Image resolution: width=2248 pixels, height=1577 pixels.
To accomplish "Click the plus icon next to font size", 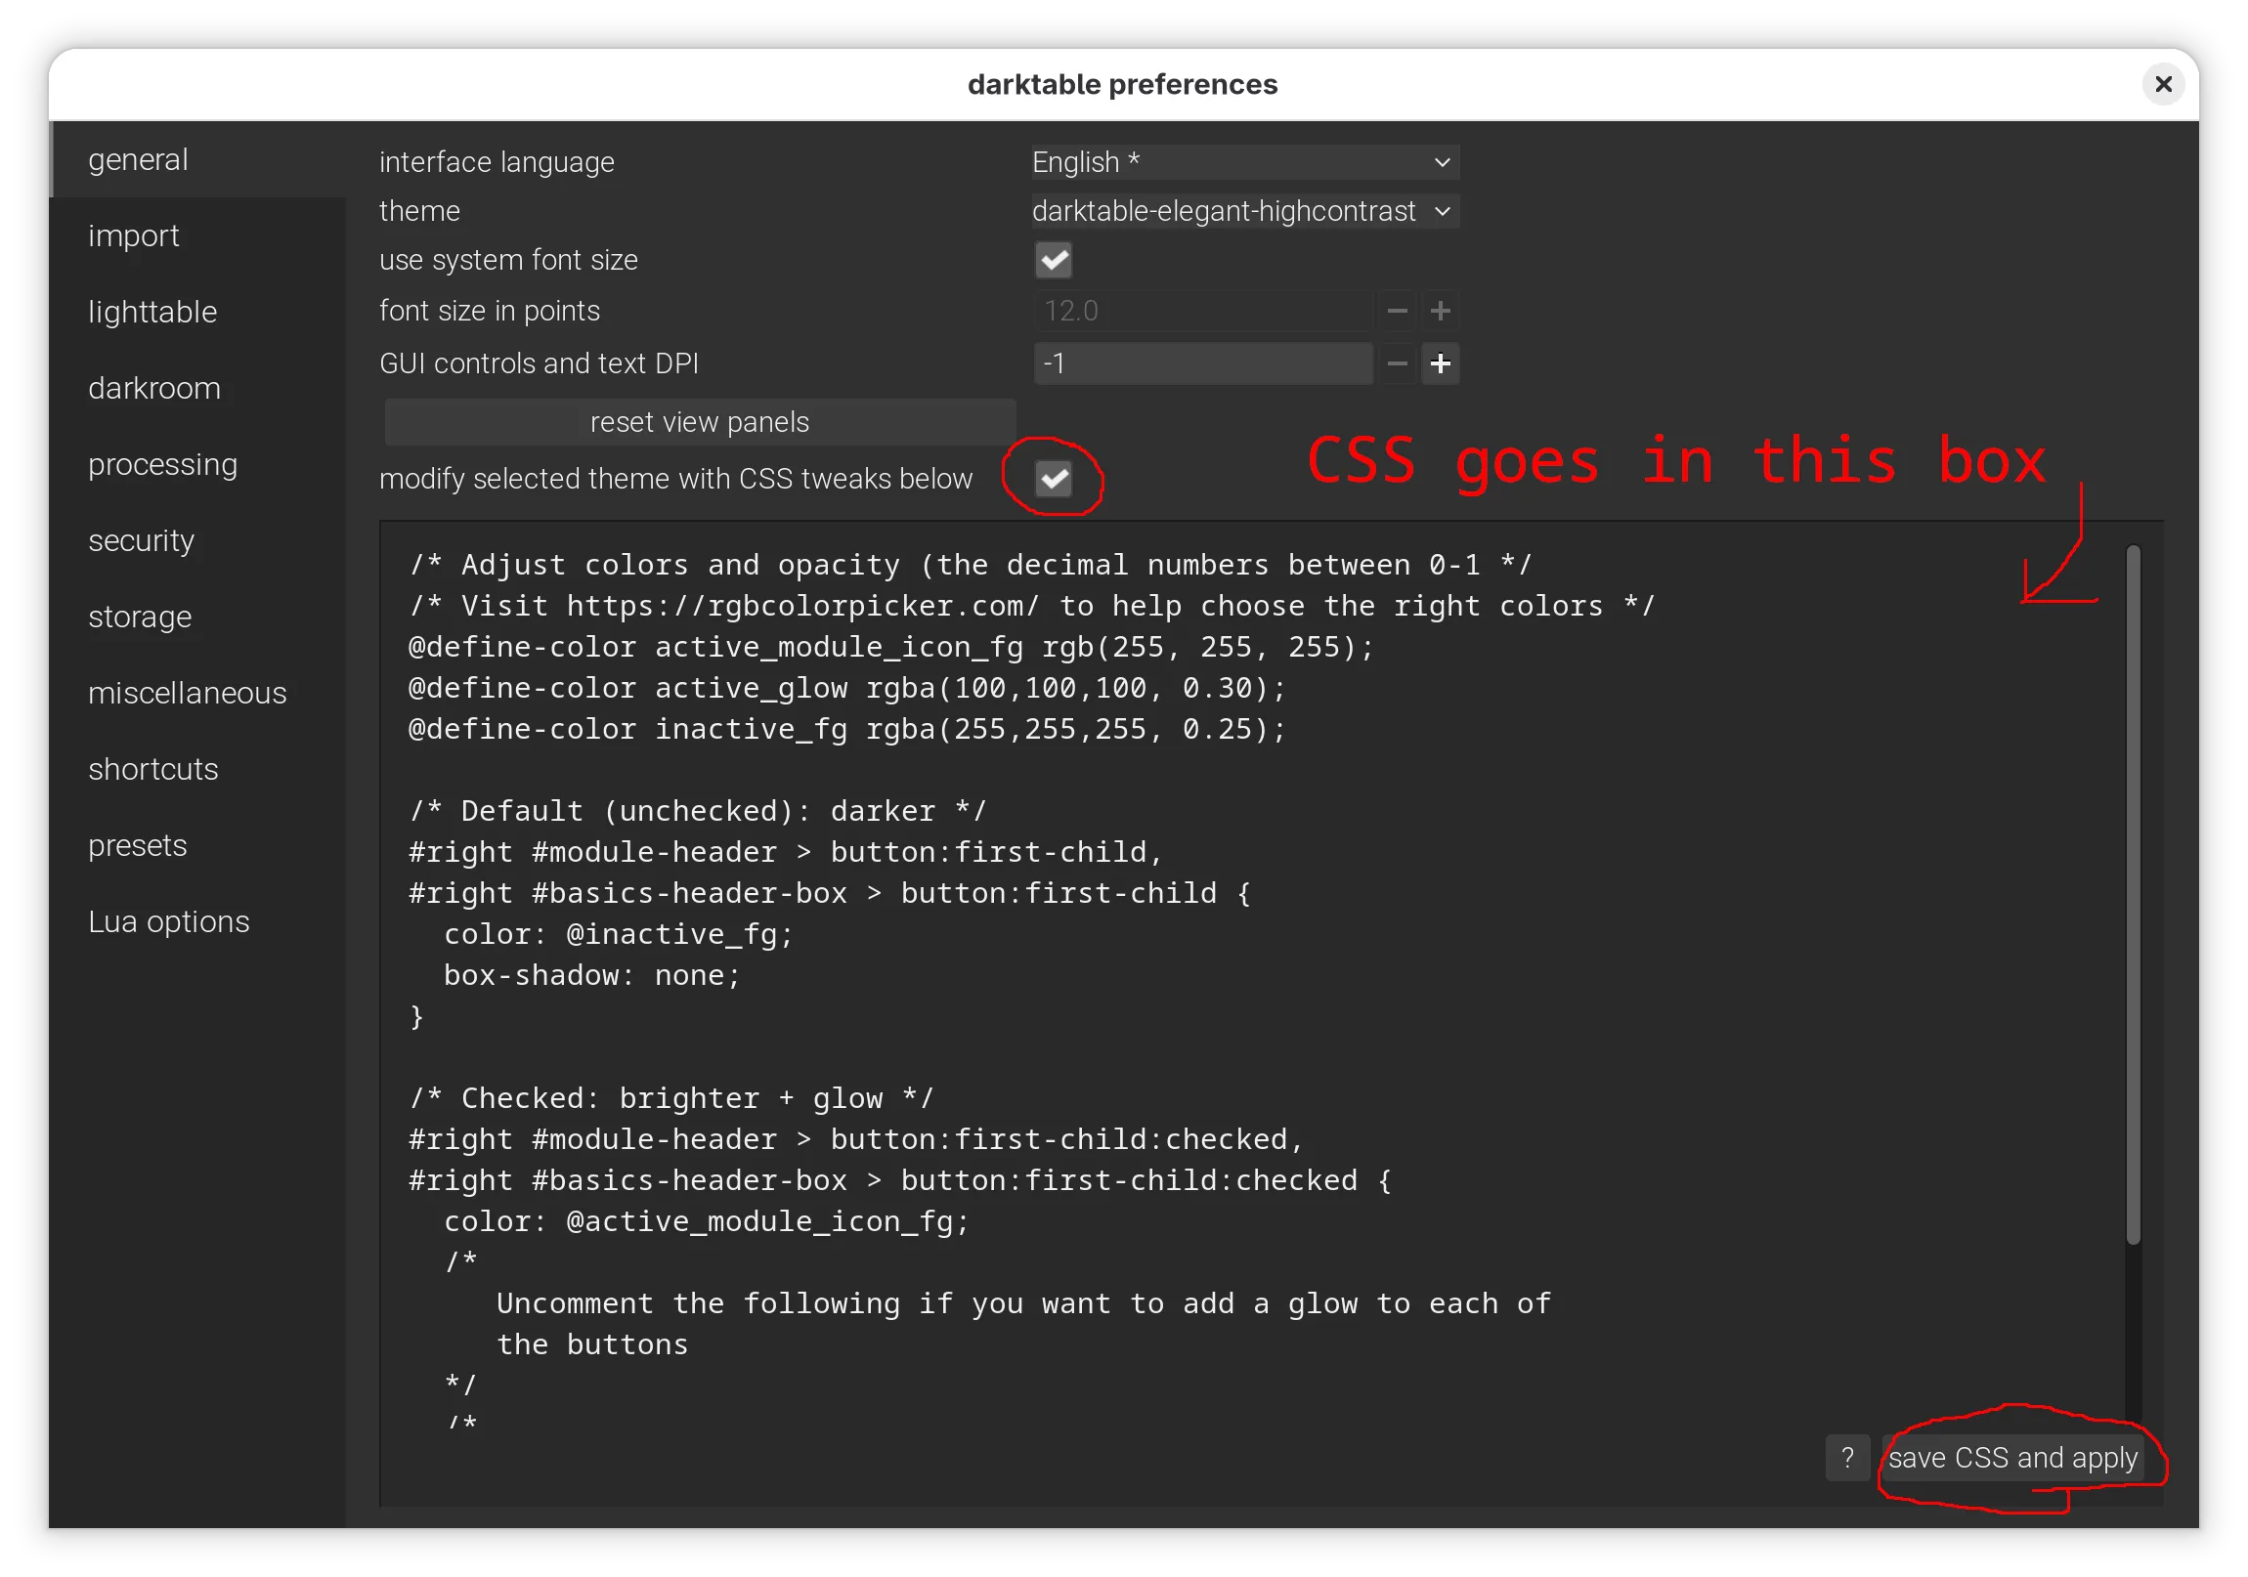I will (1442, 311).
